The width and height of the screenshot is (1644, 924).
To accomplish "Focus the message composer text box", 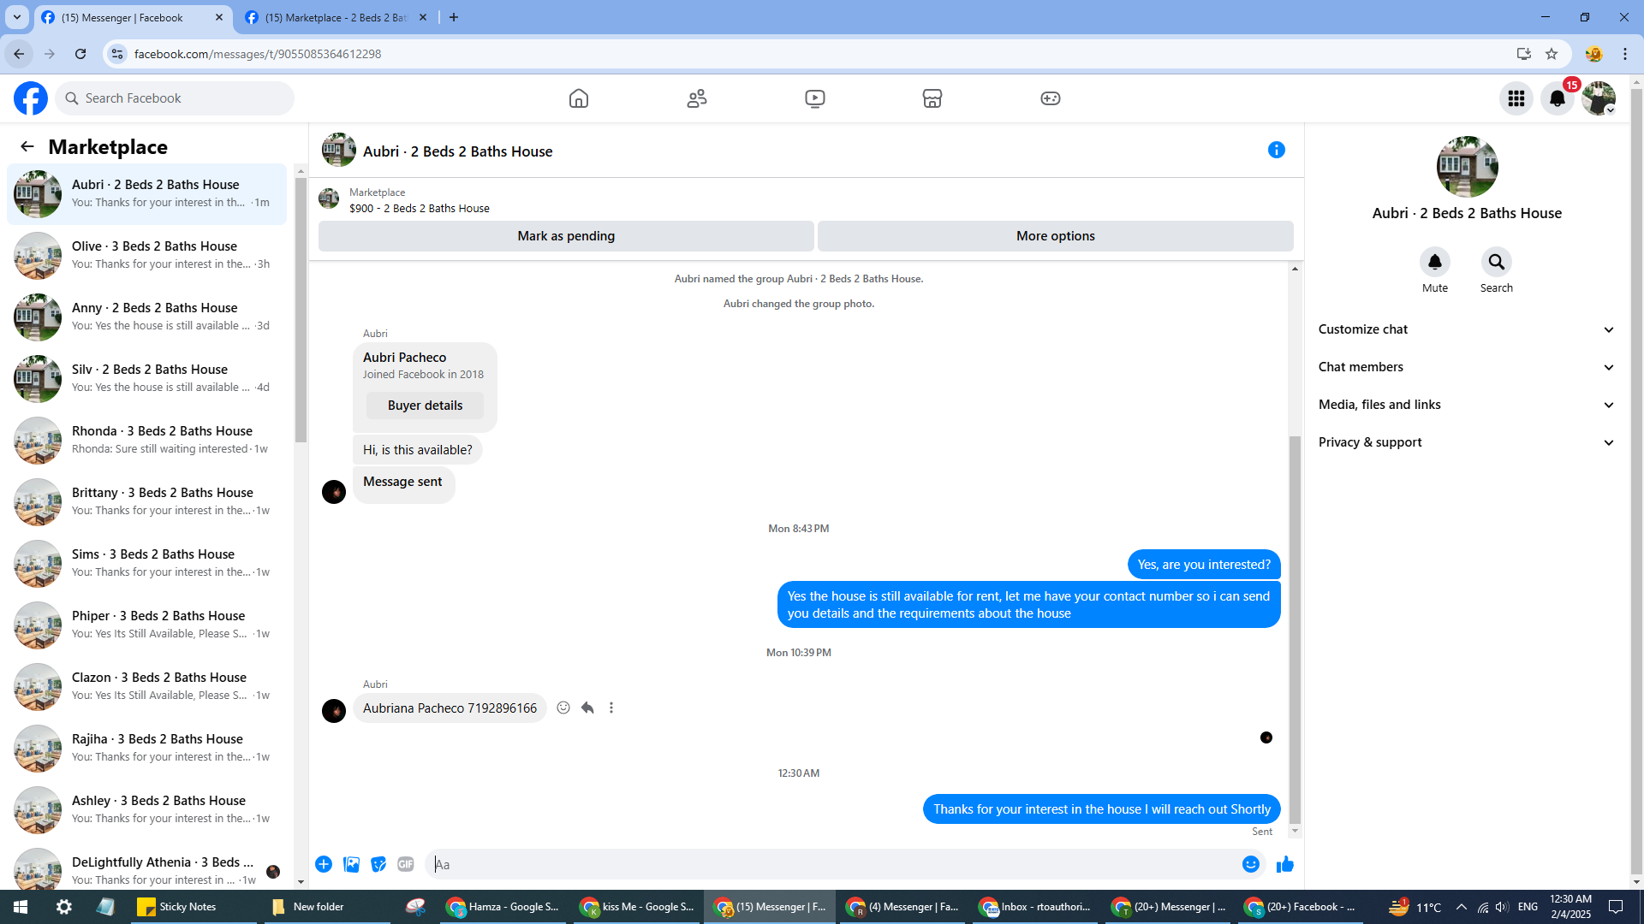I will point(832,864).
